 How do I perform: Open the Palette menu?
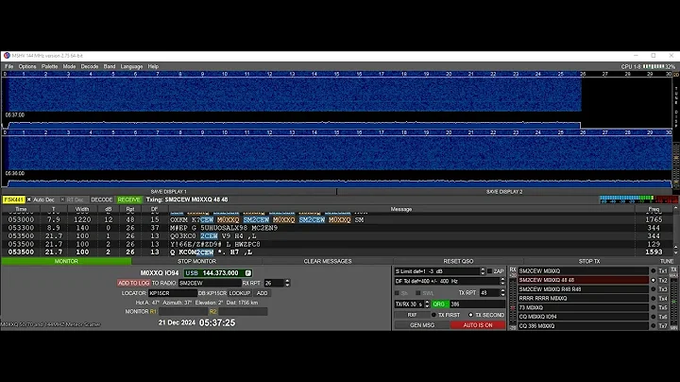point(49,66)
